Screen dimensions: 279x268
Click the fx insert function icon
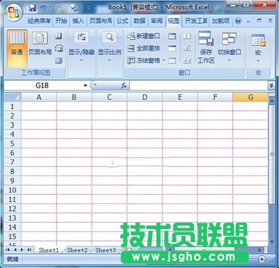pos(123,86)
